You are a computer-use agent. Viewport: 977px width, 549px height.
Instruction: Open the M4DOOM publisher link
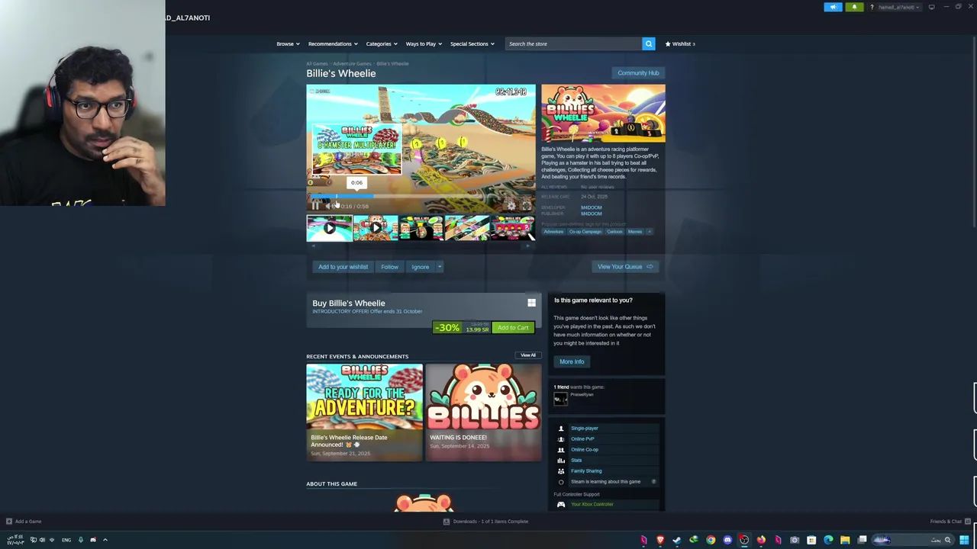[x=591, y=213]
